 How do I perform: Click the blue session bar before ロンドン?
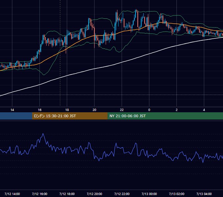(16, 116)
